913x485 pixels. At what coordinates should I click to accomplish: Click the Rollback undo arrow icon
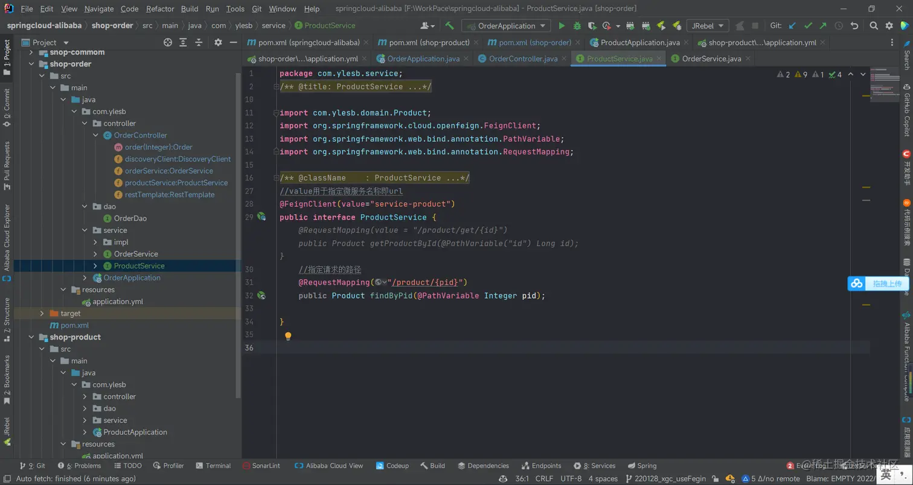coord(854,26)
